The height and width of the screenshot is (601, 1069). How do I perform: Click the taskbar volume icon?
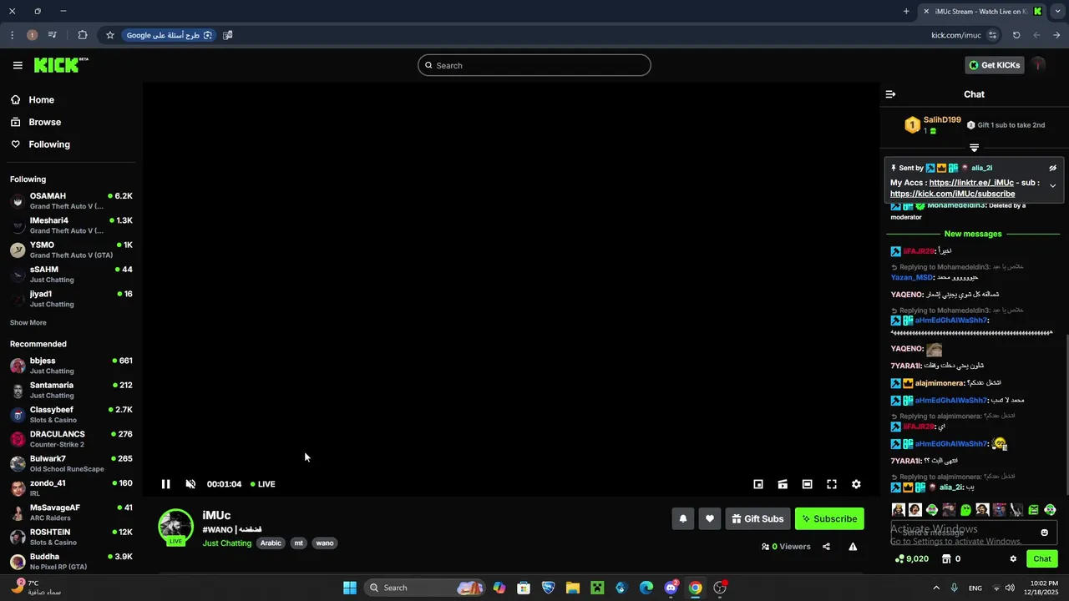[1010, 588]
